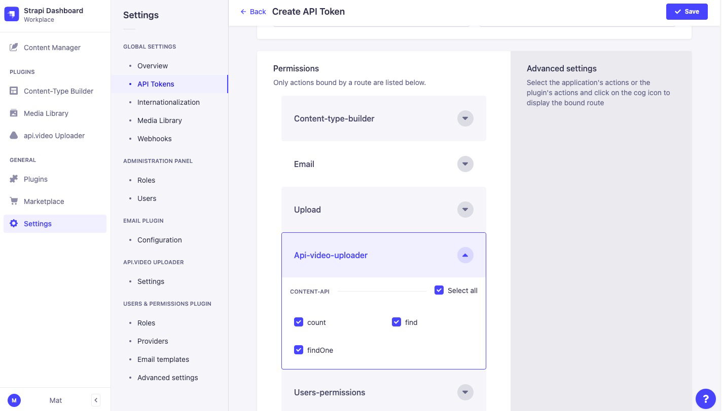Go Back to the API tokens list
This screenshot has width=722, height=411.
pos(254,12)
